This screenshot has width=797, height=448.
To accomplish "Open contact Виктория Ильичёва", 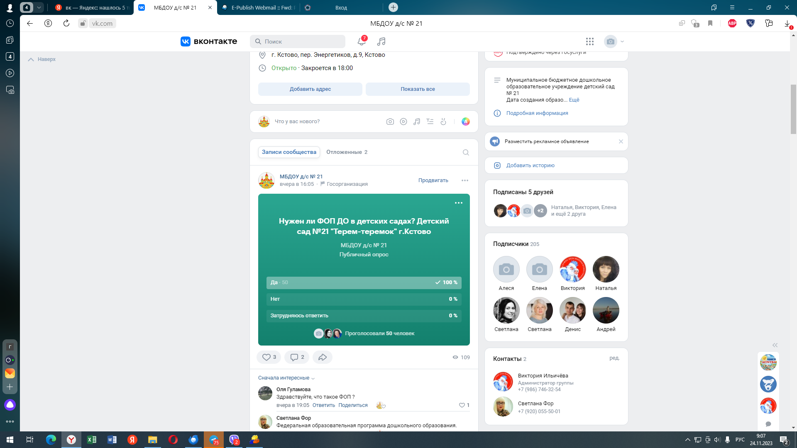I will click(543, 376).
